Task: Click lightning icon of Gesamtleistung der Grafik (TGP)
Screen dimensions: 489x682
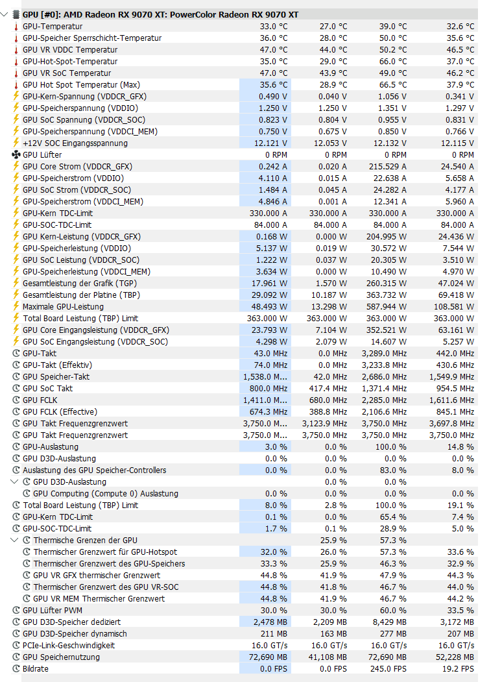Action: click(16, 283)
